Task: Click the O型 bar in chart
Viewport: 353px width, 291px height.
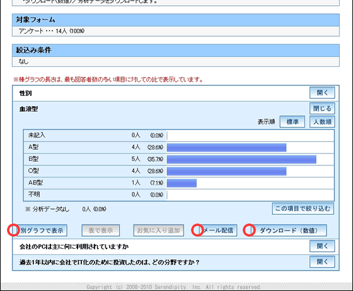Action: pyautogui.click(x=226, y=171)
